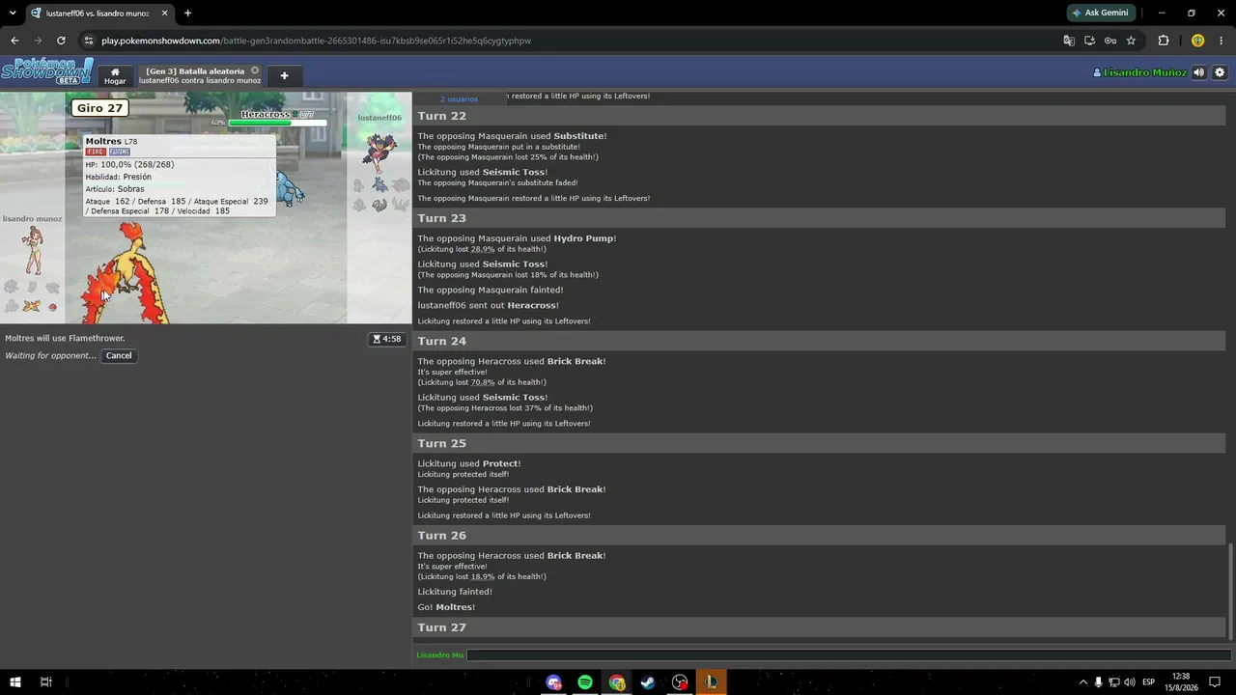Click the opposing Heracross HP bar
1236x695 pixels.
point(277,123)
